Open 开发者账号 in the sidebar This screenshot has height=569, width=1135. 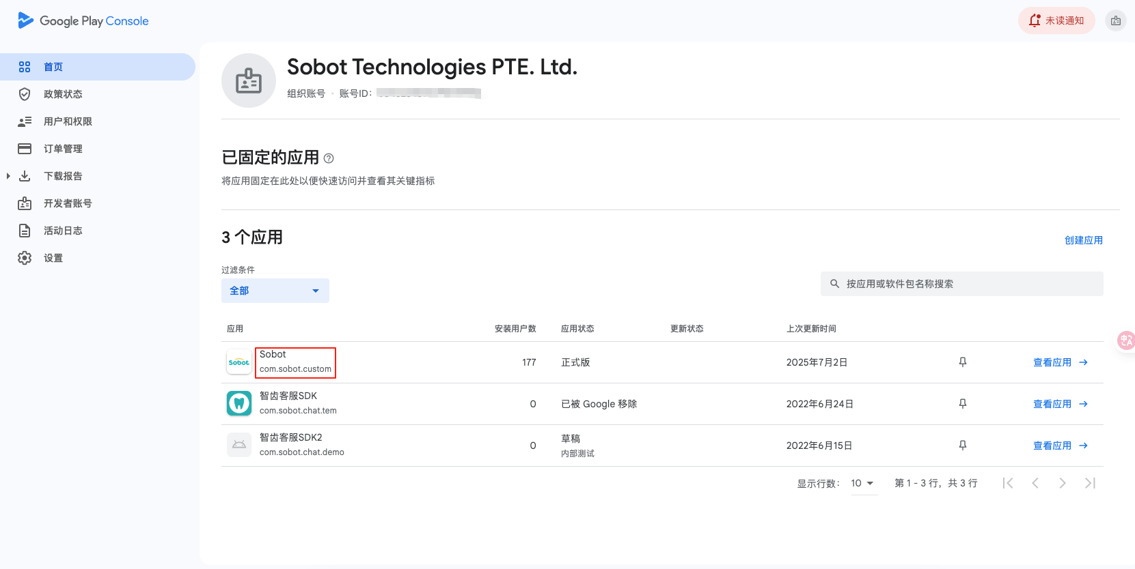pyautogui.click(x=98, y=203)
